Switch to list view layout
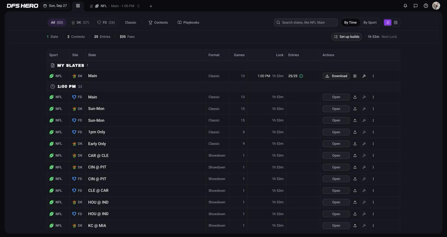This screenshot has height=237, width=447. pos(388,22)
